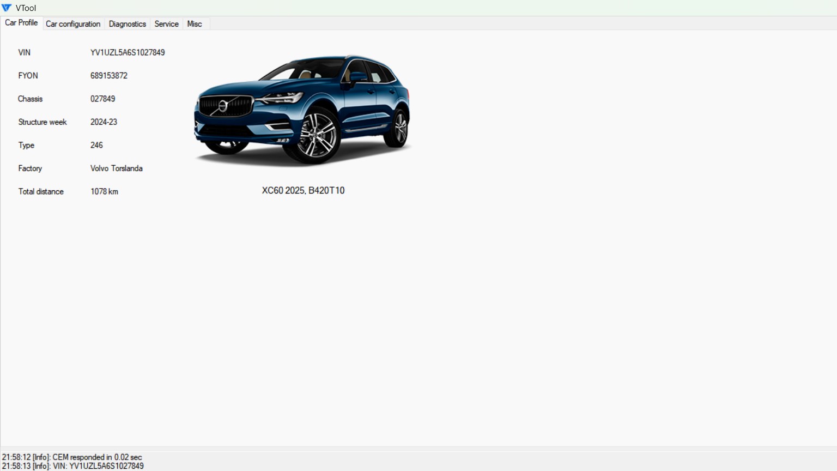Switch to the Car Profile tab
Image resolution: width=837 pixels, height=471 pixels.
(21, 23)
